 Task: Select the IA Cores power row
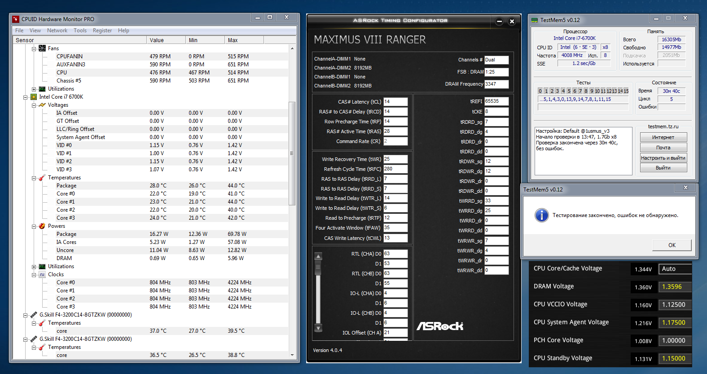tap(150, 242)
